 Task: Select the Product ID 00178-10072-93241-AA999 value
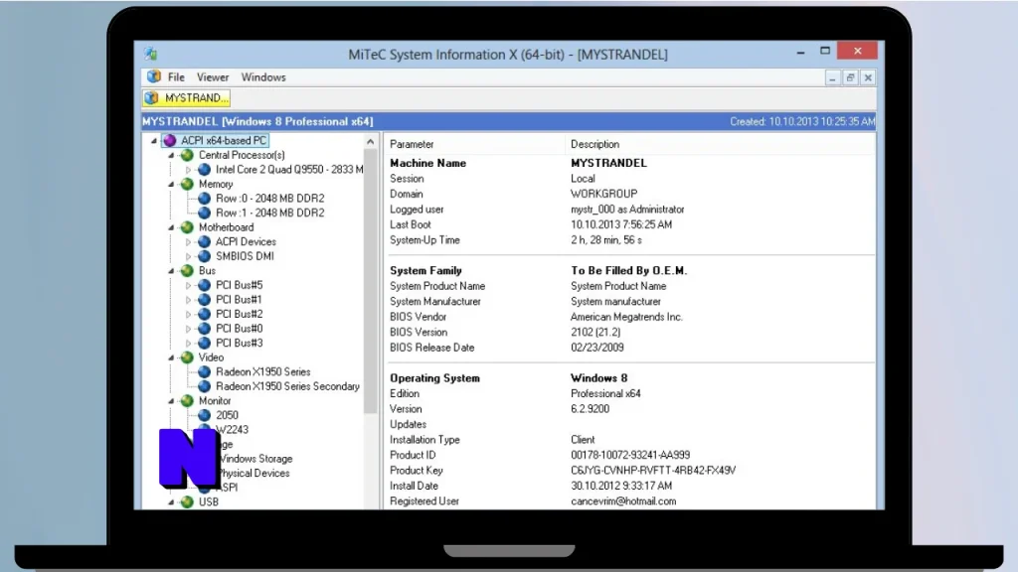click(x=630, y=455)
